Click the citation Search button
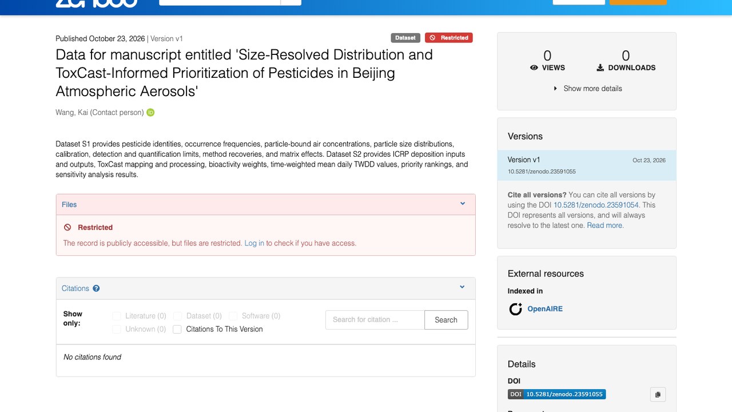 click(x=446, y=320)
